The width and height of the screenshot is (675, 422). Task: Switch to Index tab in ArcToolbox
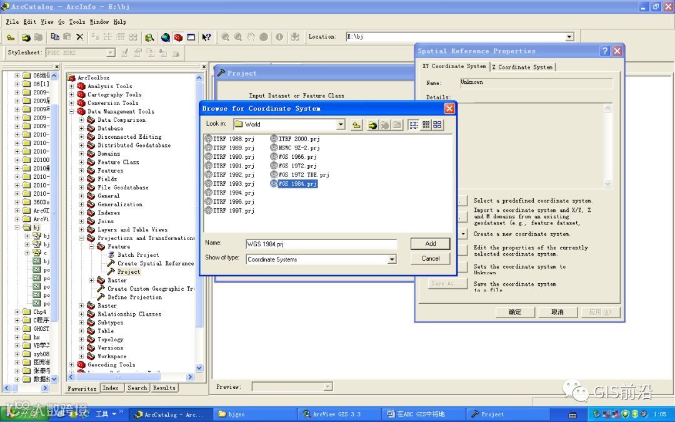[x=110, y=388]
